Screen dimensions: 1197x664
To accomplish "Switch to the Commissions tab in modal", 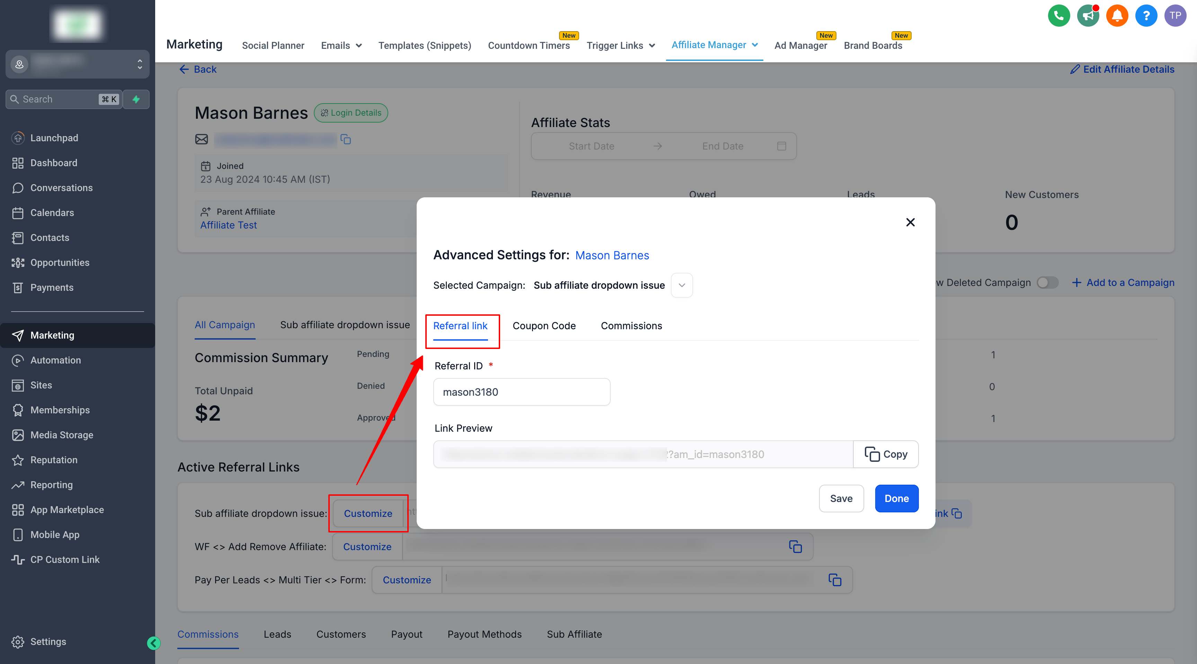I will coord(631,326).
